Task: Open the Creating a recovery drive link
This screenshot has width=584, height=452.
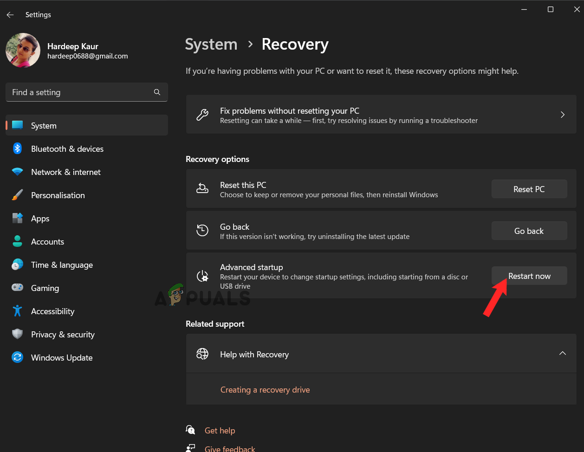Action: 265,390
